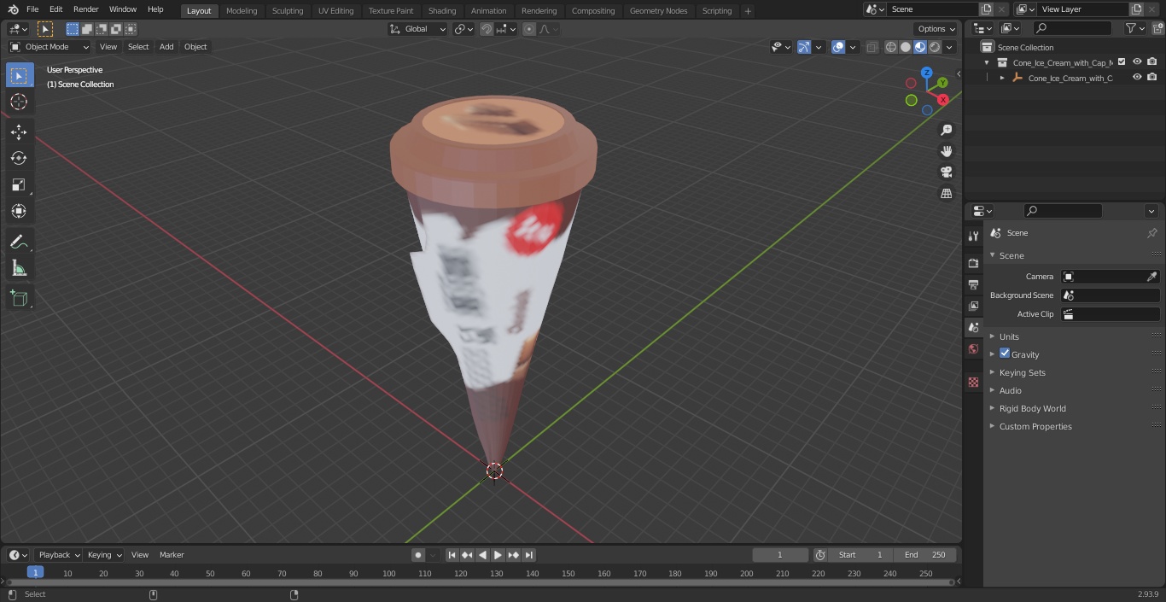The width and height of the screenshot is (1166, 602).
Task: Toggle the Gravity checkbox
Action: [x=1005, y=354]
